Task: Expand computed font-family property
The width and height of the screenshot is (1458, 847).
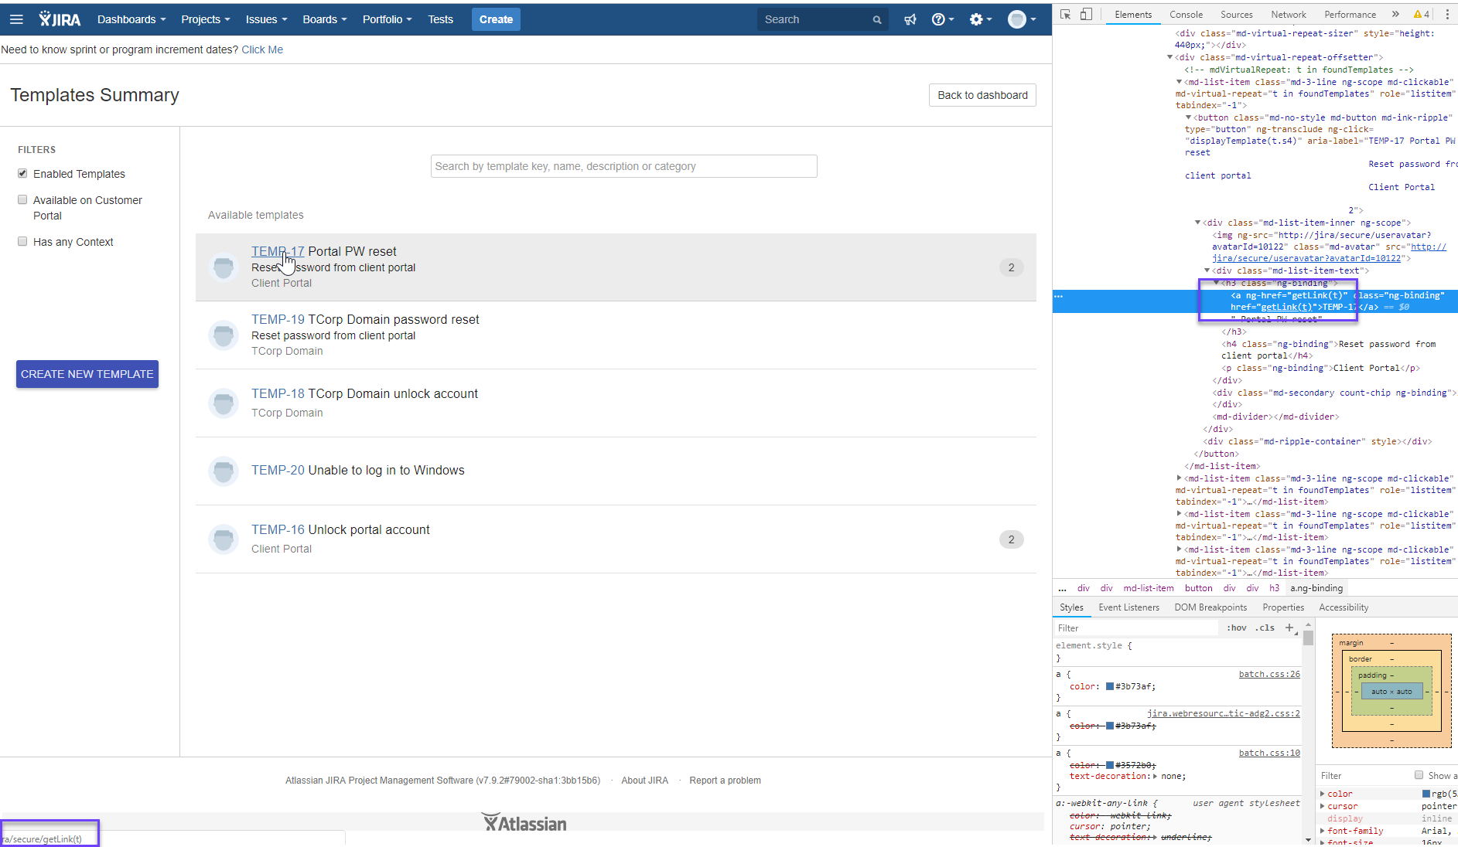Action: tap(1323, 831)
